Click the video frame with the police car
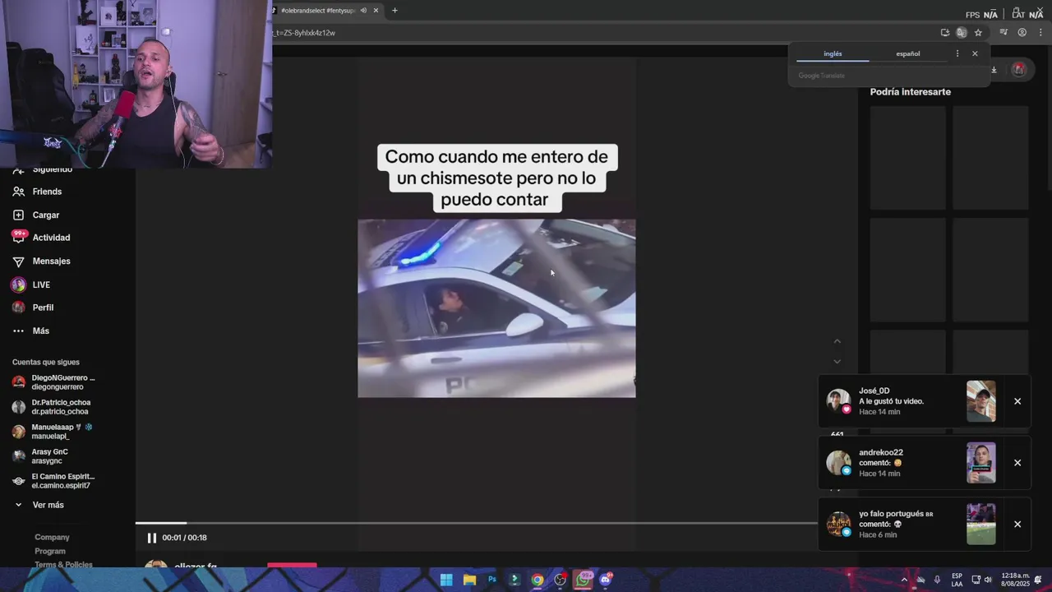The image size is (1052, 592). tap(496, 308)
